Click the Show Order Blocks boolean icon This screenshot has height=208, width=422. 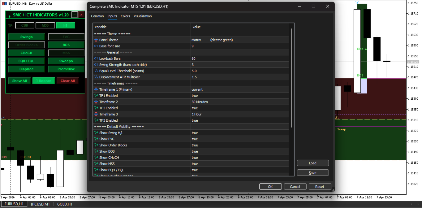pyautogui.click(x=96, y=145)
